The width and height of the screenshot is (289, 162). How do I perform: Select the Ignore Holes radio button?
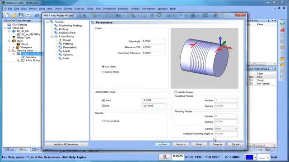[x=103, y=72]
